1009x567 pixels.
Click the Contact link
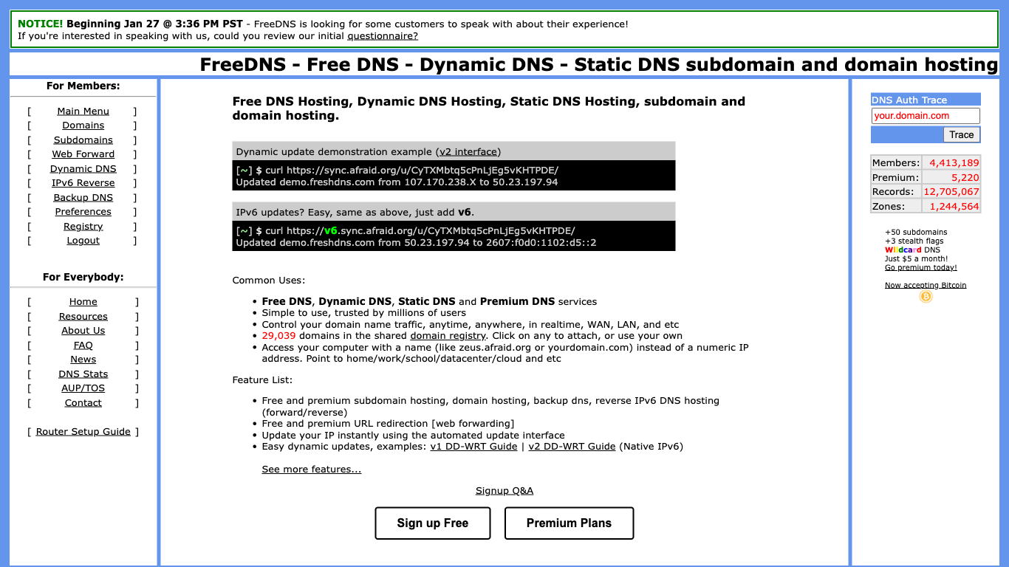click(83, 403)
